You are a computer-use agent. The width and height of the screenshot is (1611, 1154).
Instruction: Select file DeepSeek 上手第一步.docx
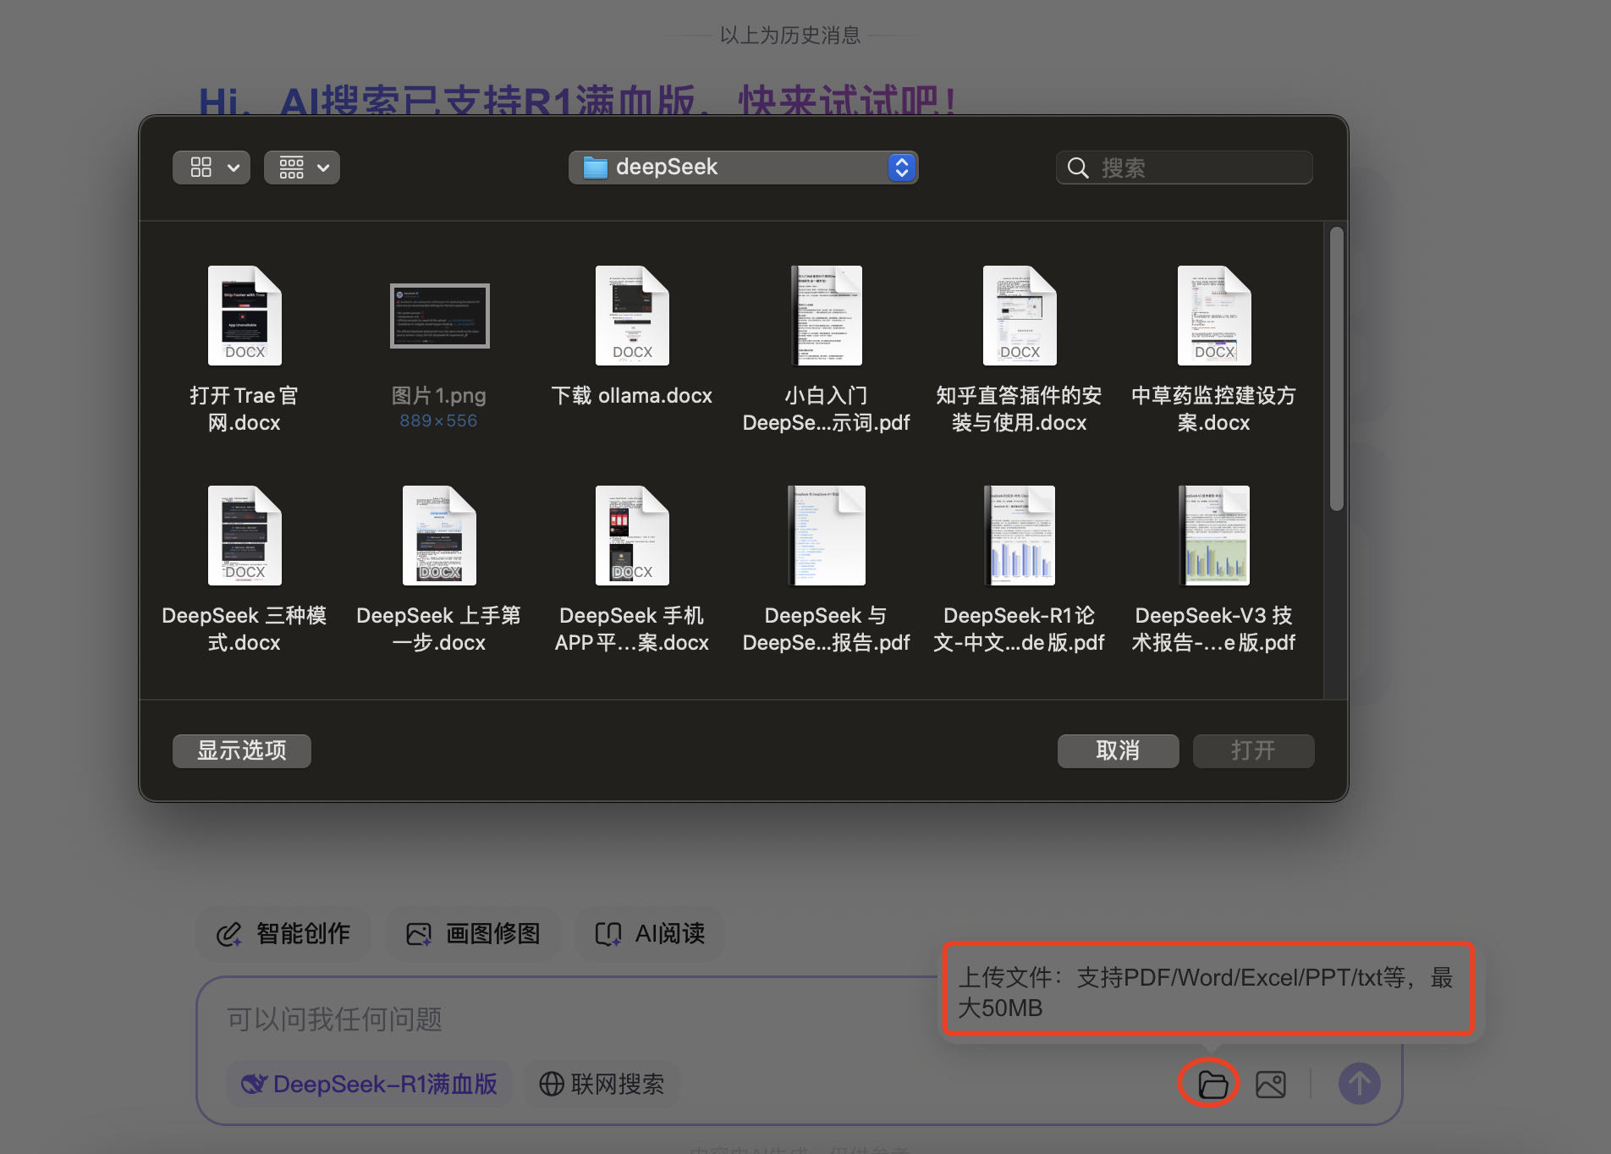439,569
